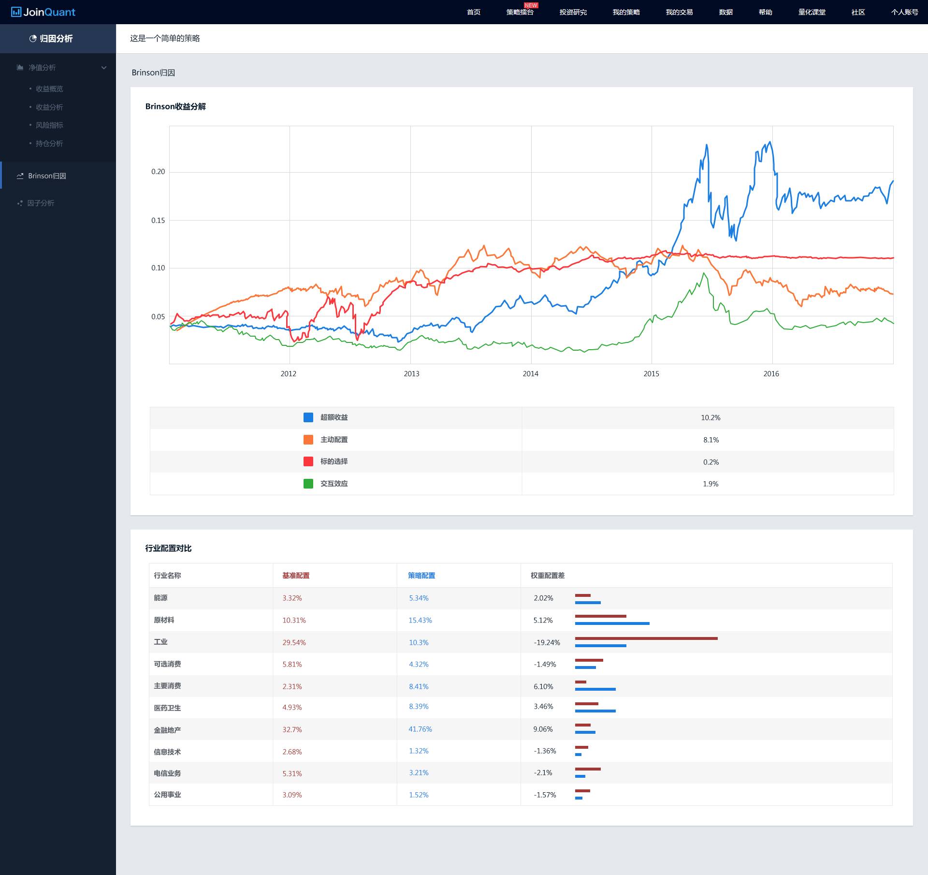This screenshot has height=875, width=928.
Task: Click the JoinQuant logo icon
Action: click(x=16, y=12)
